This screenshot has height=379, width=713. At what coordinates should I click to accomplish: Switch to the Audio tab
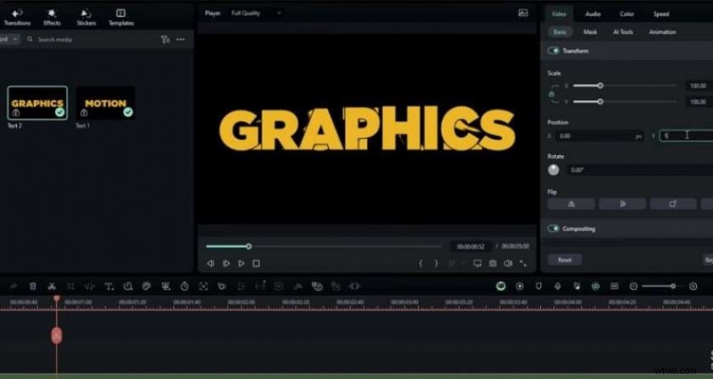pos(593,13)
